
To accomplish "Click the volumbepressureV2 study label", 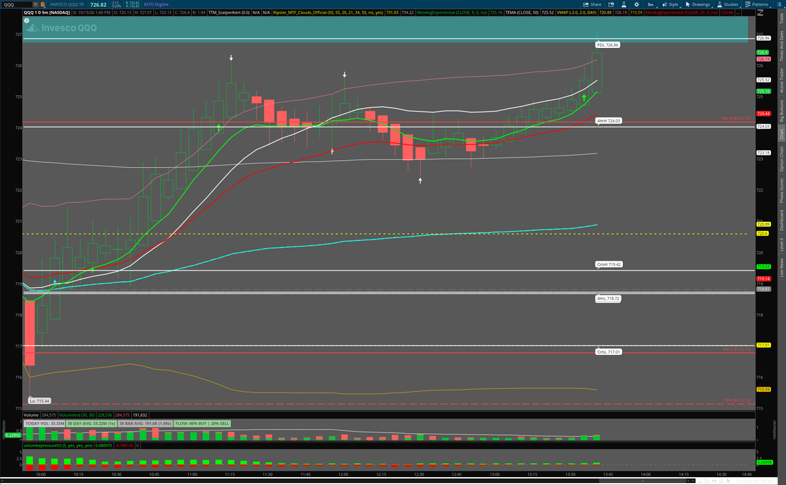I will [58, 446].
